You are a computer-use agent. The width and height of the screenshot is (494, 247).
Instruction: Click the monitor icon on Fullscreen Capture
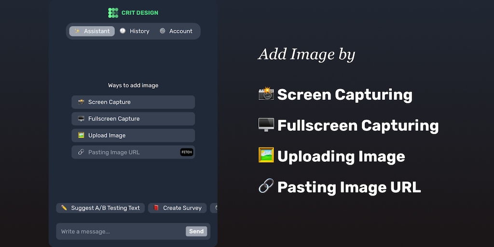[81, 119]
